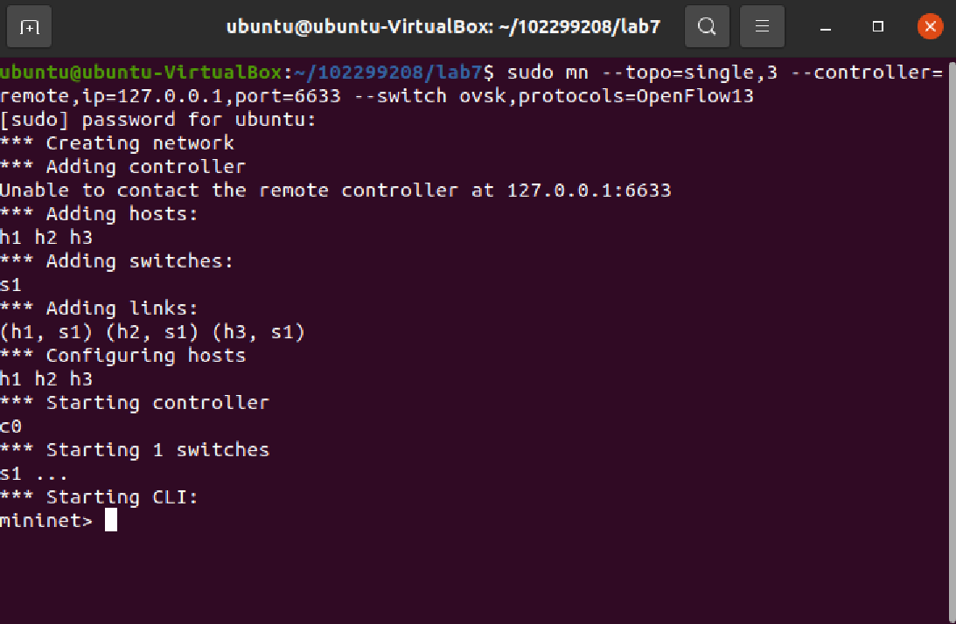
Task: Maximize the terminal window
Action: tap(878, 27)
